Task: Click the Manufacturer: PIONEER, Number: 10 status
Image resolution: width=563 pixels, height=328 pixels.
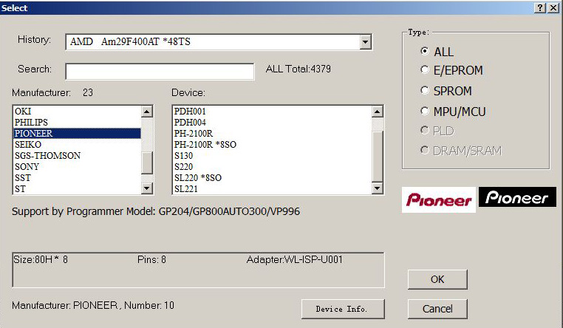Action: [x=93, y=305]
